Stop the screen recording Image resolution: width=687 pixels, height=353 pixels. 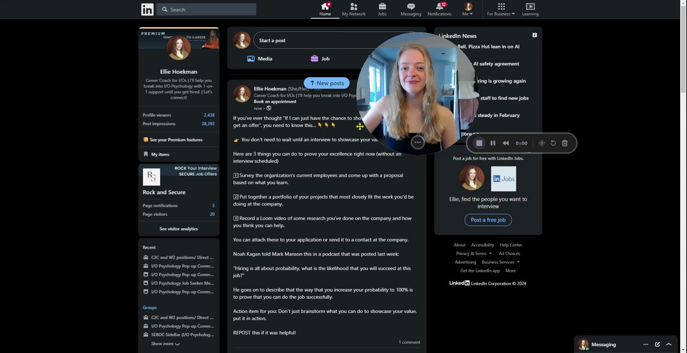479,143
